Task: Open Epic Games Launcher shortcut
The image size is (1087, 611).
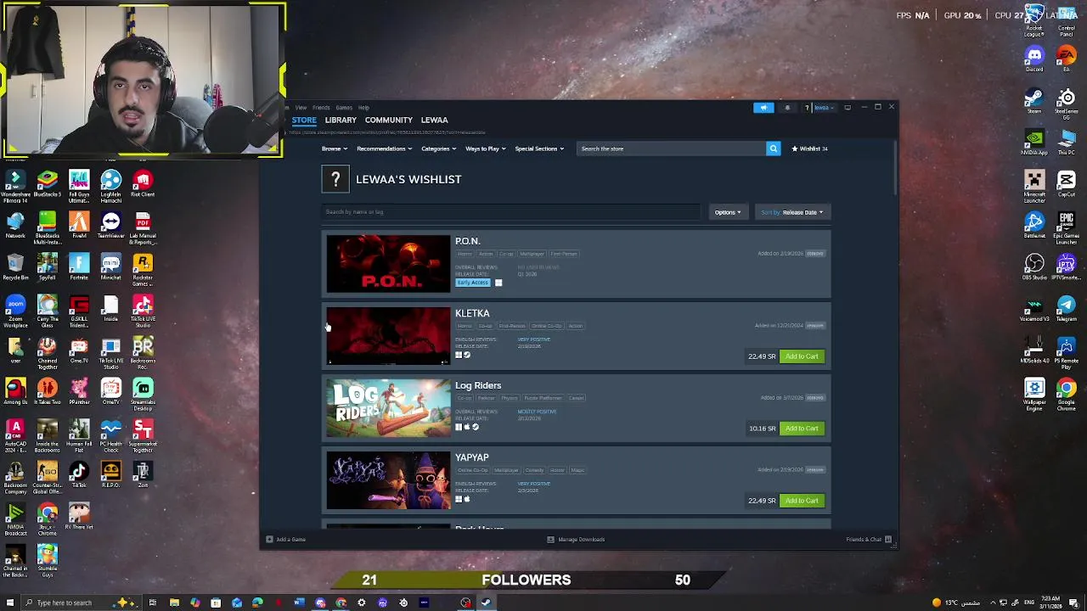Action: tap(1067, 226)
